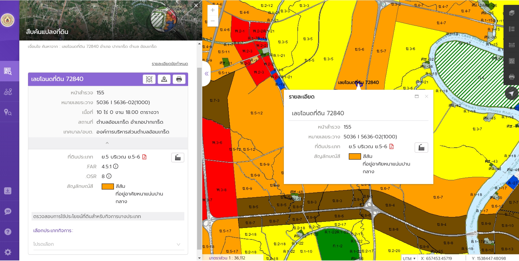Collapse the parcel info section chevron
The height and width of the screenshot is (261, 519).
tap(107, 143)
